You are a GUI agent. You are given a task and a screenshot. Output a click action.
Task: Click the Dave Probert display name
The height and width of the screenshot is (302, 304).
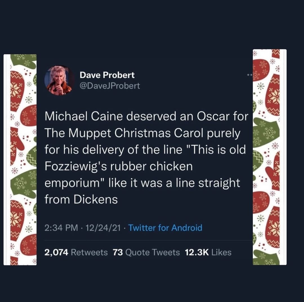(107, 75)
